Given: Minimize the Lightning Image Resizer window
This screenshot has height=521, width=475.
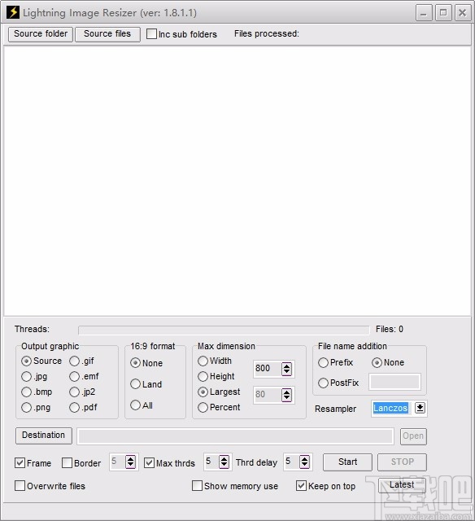Looking at the screenshot, I should pyautogui.click(x=424, y=13).
